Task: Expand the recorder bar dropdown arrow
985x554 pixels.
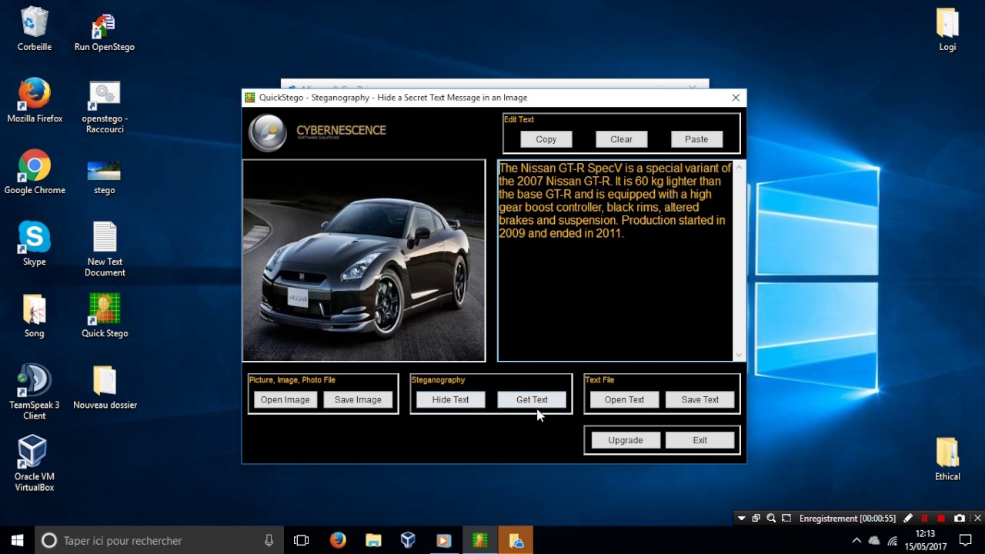Action: [x=741, y=519]
